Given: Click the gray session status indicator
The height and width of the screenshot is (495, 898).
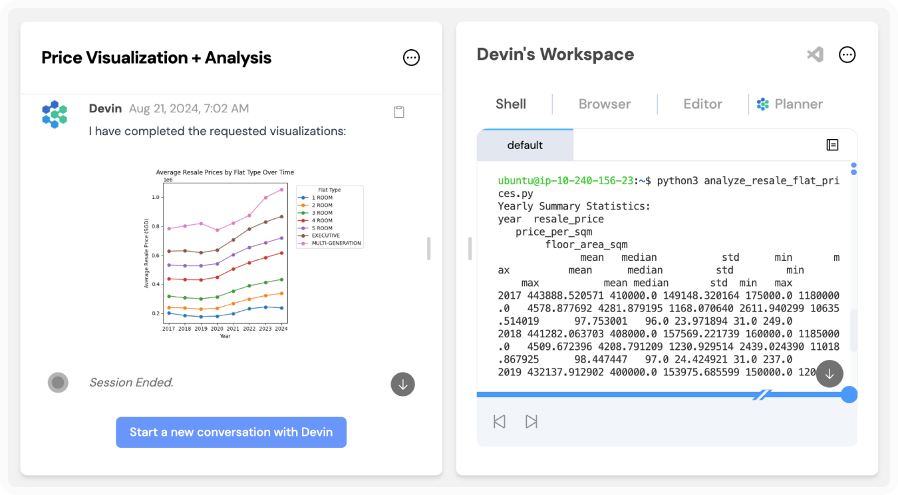Looking at the screenshot, I should click(58, 382).
